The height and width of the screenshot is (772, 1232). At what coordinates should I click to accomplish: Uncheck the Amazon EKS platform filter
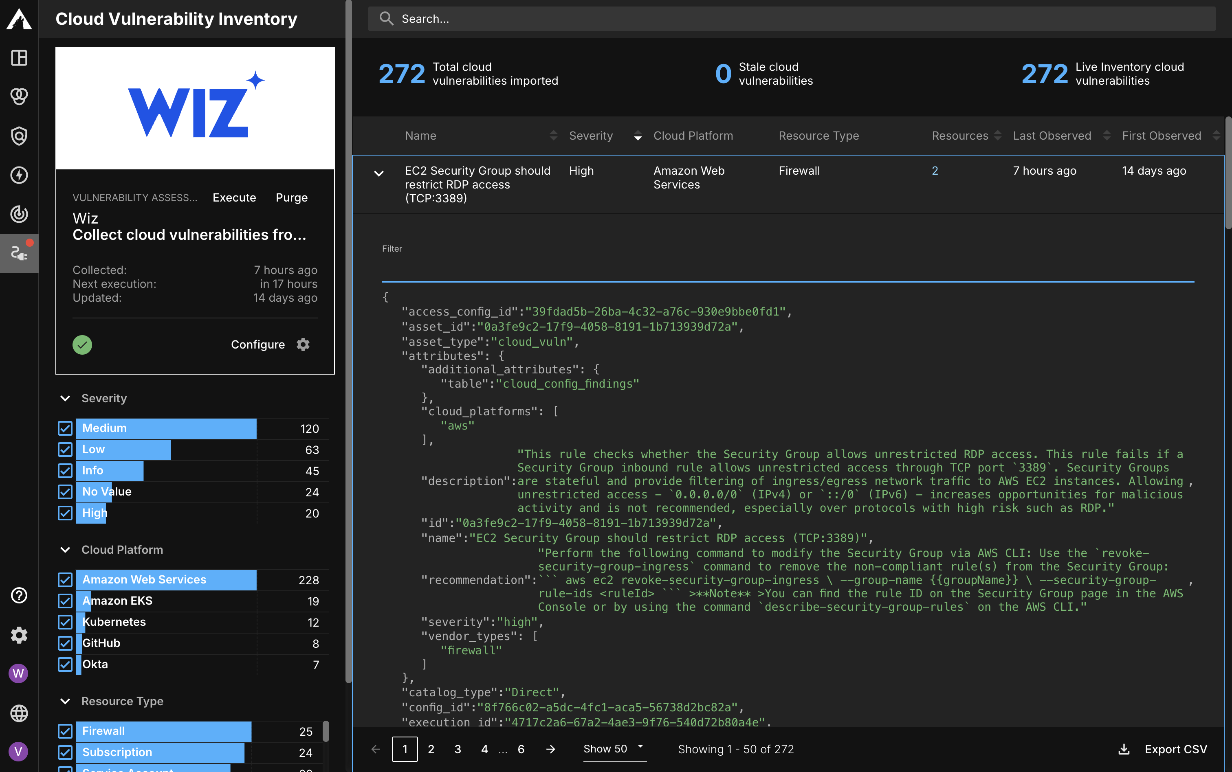pos(65,601)
